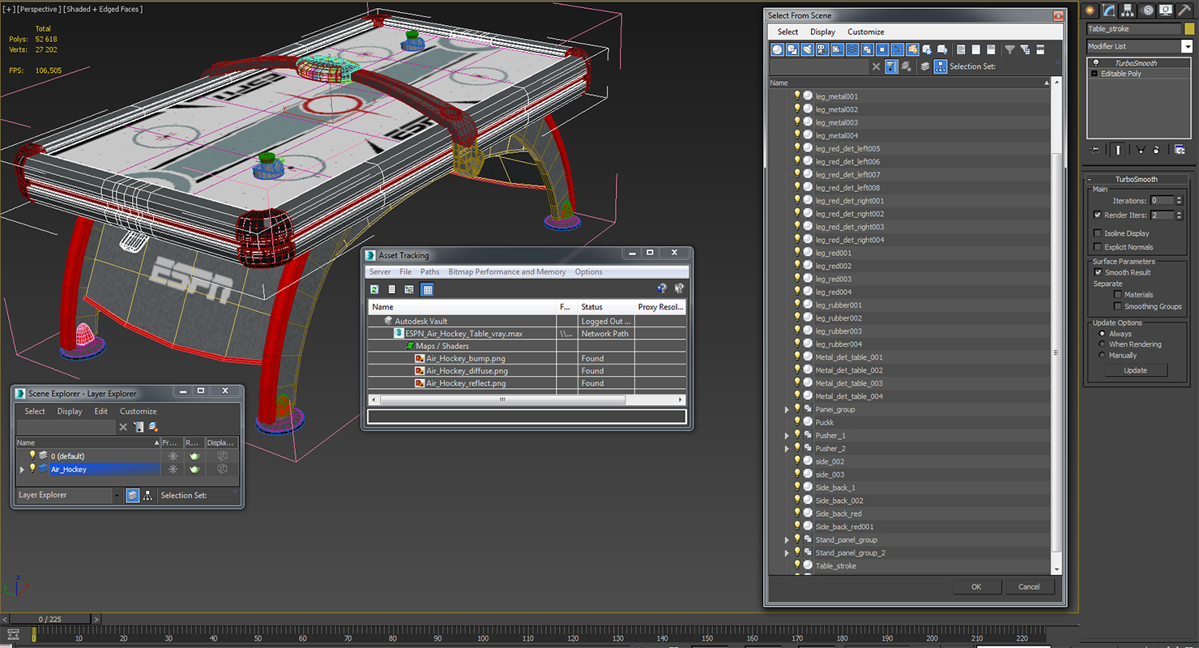This screenshot has width=1199, height=648.
Task: Click the Shaded + Edged Faces viewport label
Action: pos(103,9)
